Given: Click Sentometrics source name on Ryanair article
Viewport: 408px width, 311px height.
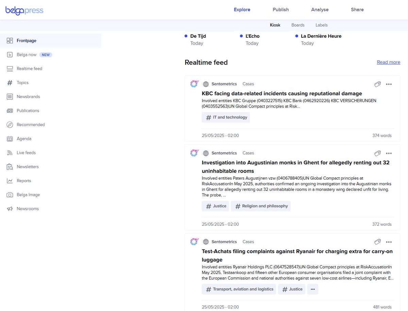Looking at the screenshot, I should coord(224,242).
